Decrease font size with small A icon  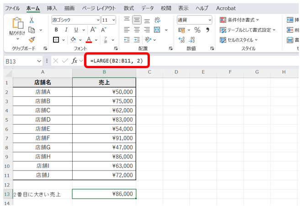(x=104, y=30)
